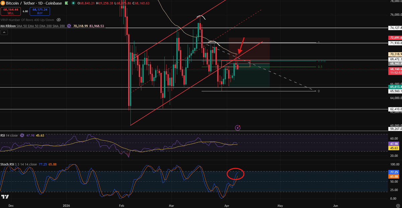This screenshot has height=208, width=402.
Task: Click the 0.618 Fibonacci level label
Action: (321, 61)
